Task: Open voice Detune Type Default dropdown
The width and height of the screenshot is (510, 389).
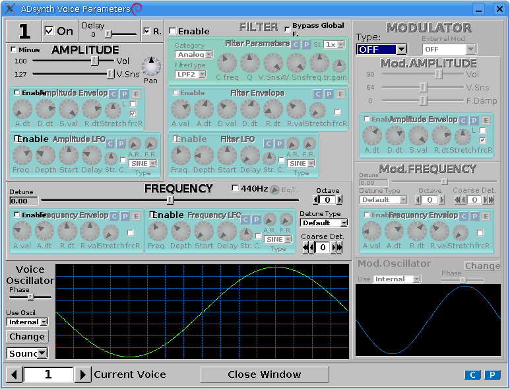Action: pyautogui.click(x=324, y=223)
